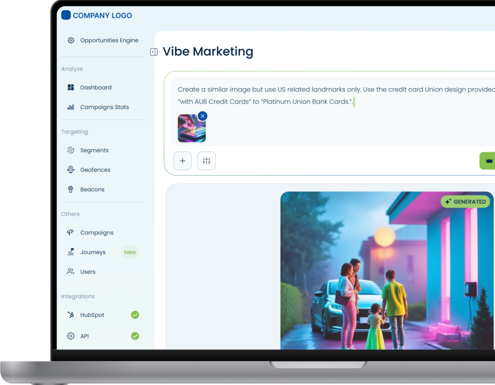Remove the attached credit card image
495x385 pixels.
(203, 116)
